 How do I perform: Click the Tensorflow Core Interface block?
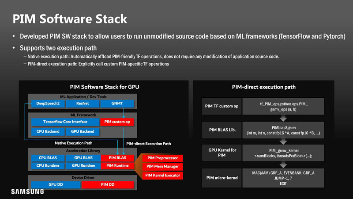click(x=65, y=122)
